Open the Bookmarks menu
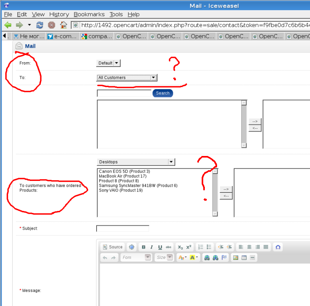Image resolution: width=310 pixels, height=306 pixels. click(89, 14)
